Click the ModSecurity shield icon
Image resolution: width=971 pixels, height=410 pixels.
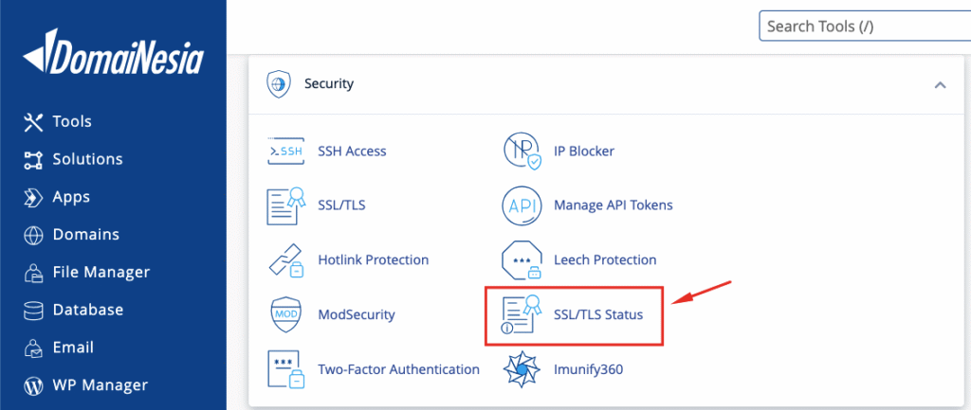285,314
